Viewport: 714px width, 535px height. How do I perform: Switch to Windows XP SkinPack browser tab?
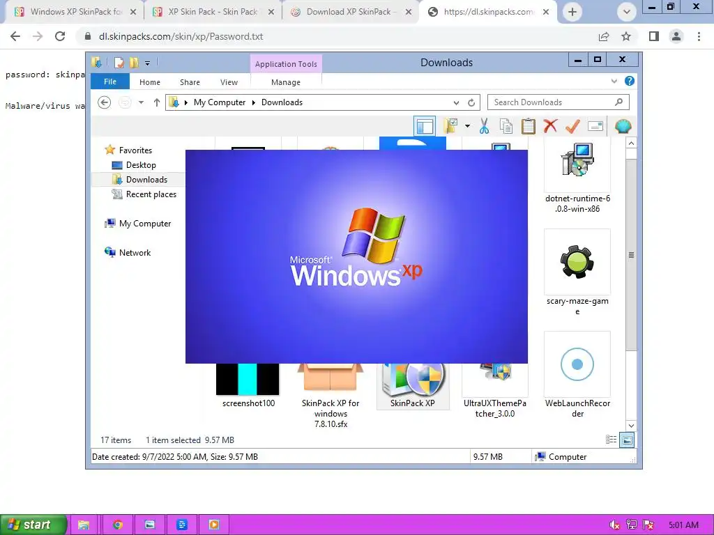pos(75,12)
